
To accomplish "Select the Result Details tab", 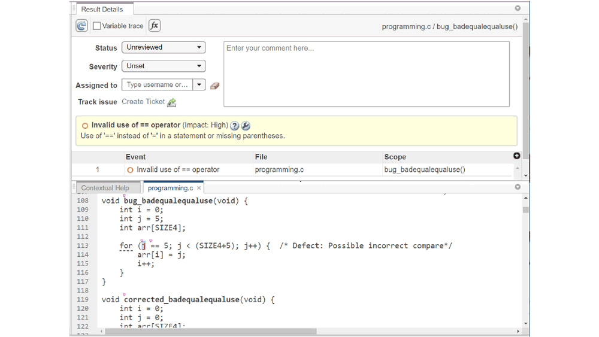I will coord(102,10).
